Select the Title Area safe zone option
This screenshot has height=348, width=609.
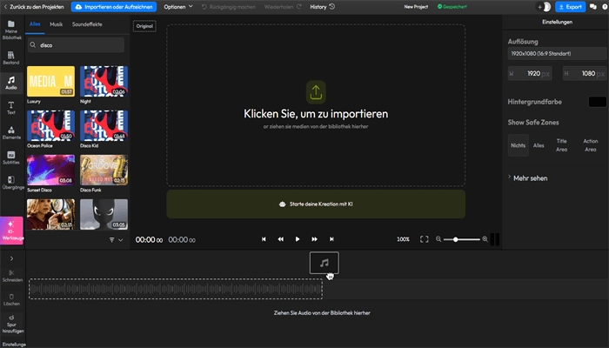[562, 145]
